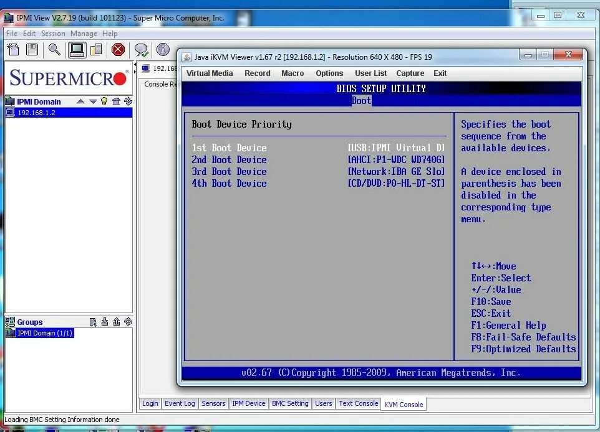Click the up triangle in IPMI Domain header
The width and height of the screenshot is (600, 432).
pos(80,101)
